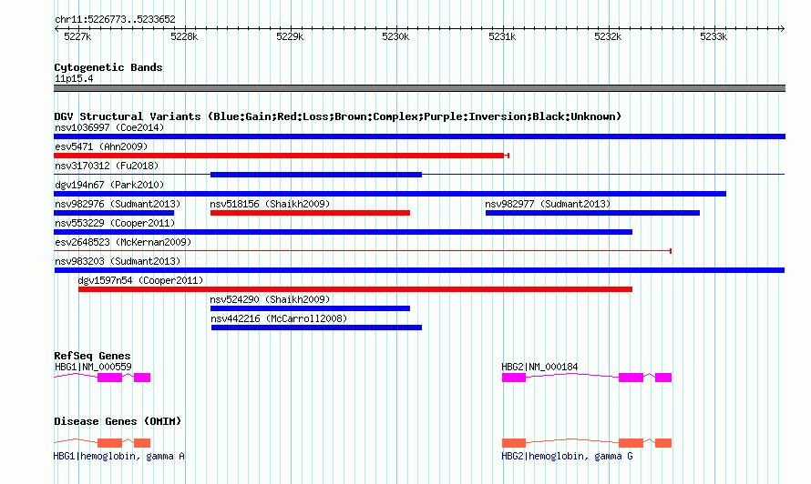This screenshot has width=811, height=484.
Task: Click the nsv524290 (Shaikh2009) label
Action: pyautogui.click(x=270, y=299)
